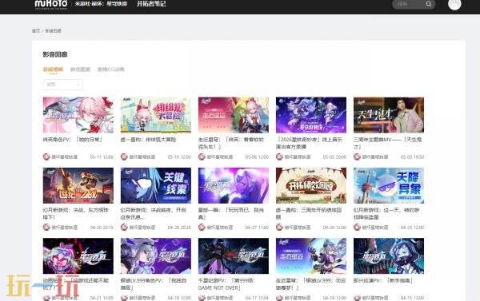Click the miHoYo logo in the header
This screenshot has width=480, height=301.
(51, 4)
